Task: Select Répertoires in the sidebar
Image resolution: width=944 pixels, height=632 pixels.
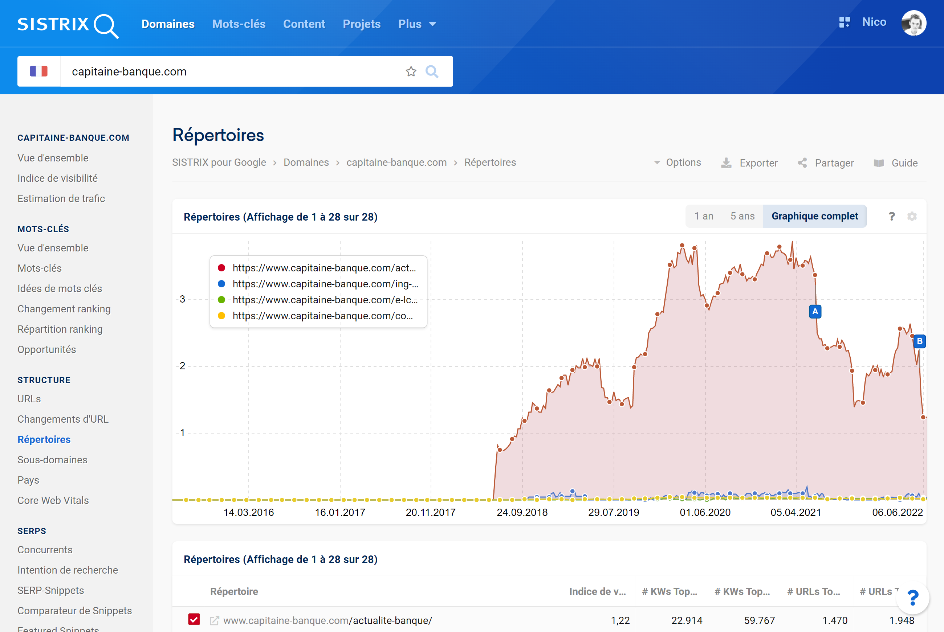Action: [44, 440]
